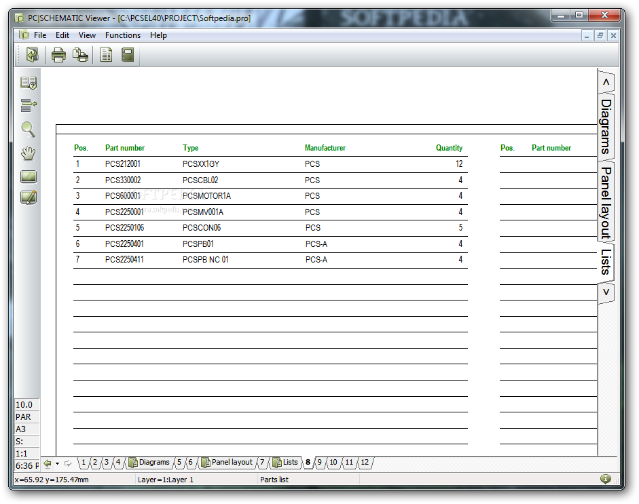Click the Manufacturer column header
The height and width of the screenshot is (504, 639).
[325, 148]
